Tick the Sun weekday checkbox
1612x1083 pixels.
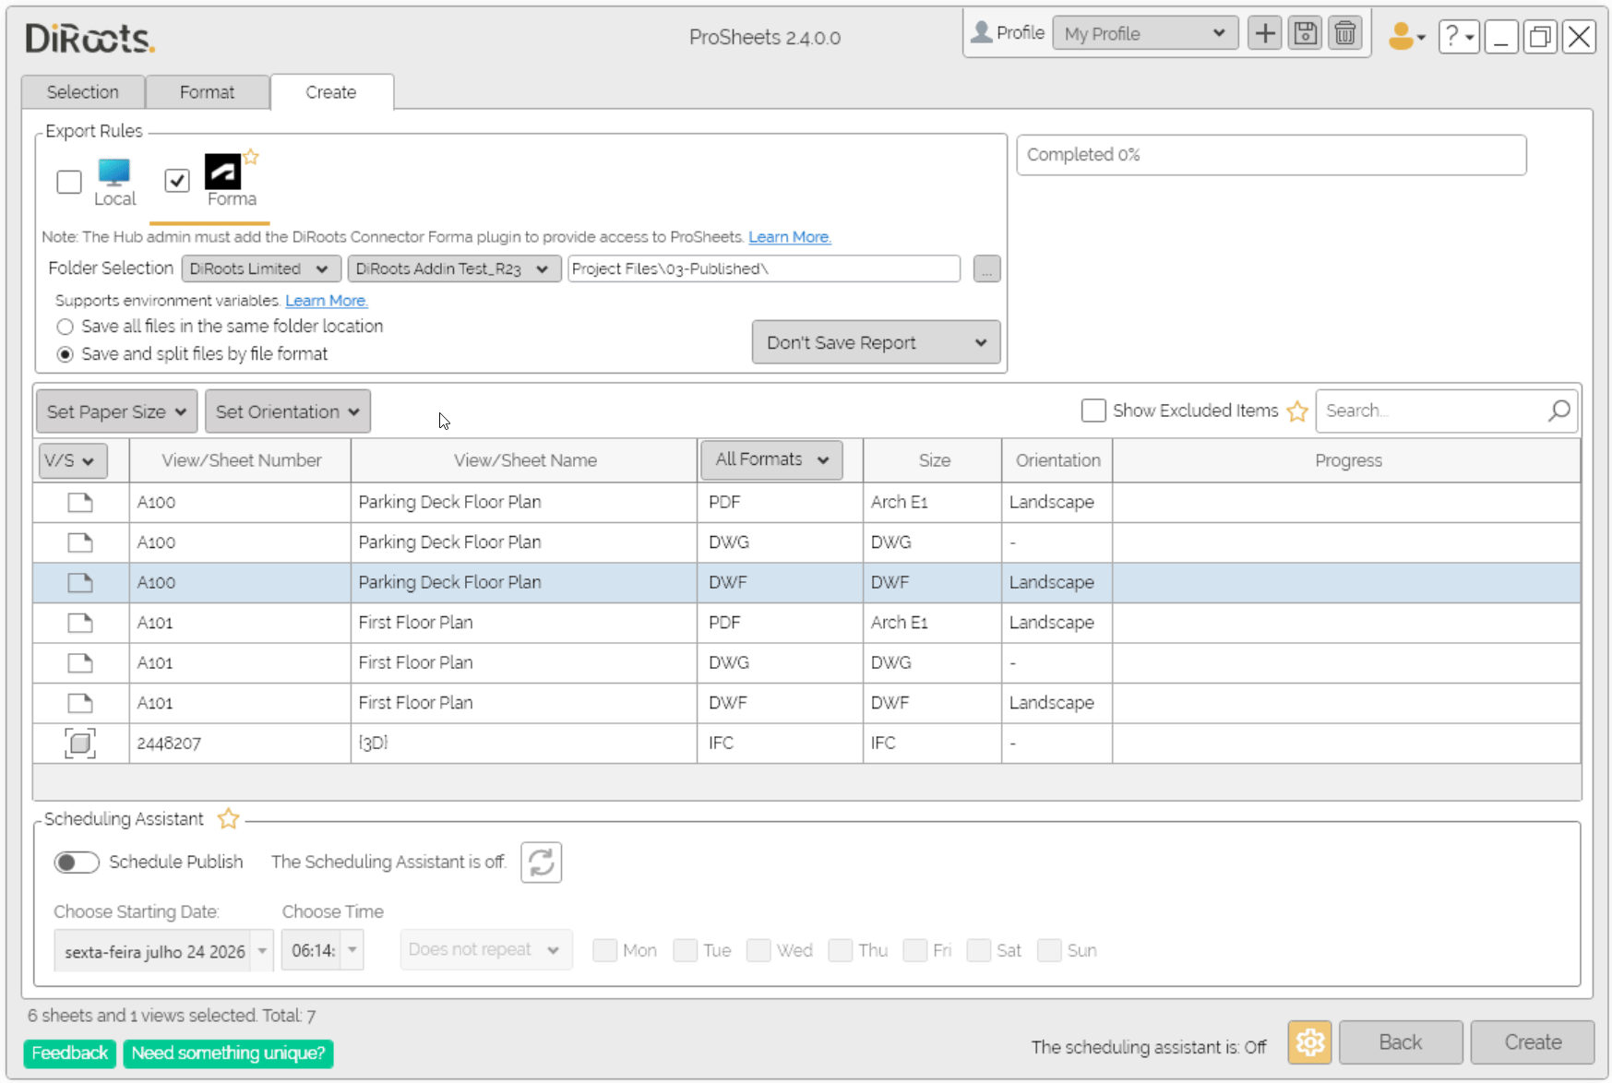pos(1049,950)
